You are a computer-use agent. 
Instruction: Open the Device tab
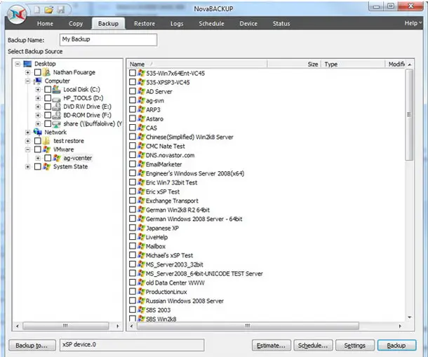[248, 24]
